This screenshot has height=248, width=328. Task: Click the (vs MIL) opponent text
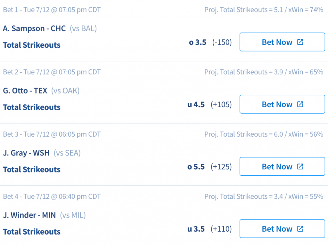73,215
